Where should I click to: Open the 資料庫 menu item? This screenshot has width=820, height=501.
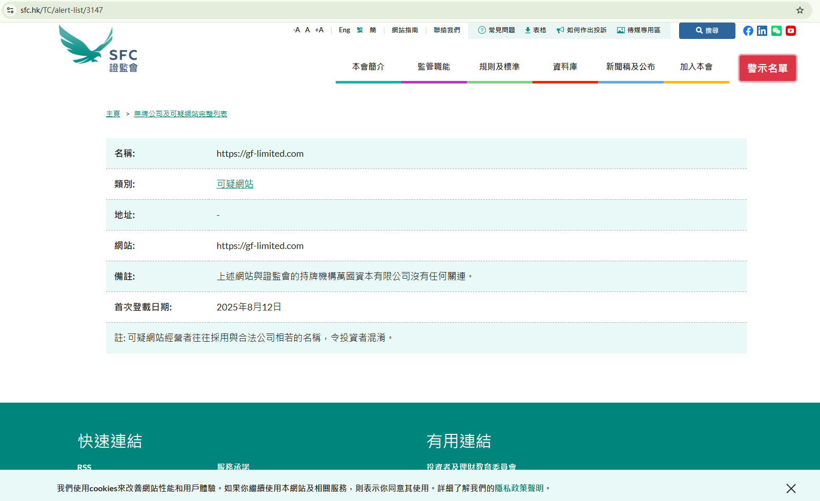[565, 67]
